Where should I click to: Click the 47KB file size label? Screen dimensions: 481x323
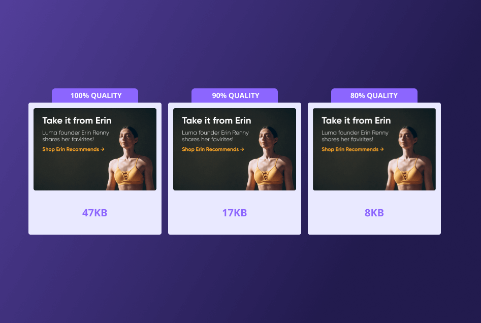(95, 213)
